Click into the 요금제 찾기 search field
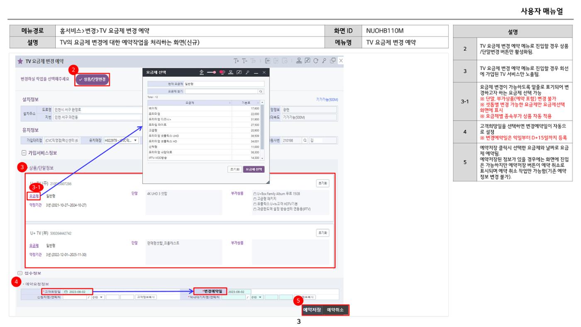 pyautogui.click(x=221, y=91)
